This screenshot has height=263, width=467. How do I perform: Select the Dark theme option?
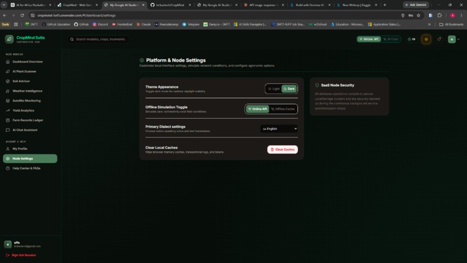tap(289, 89)
